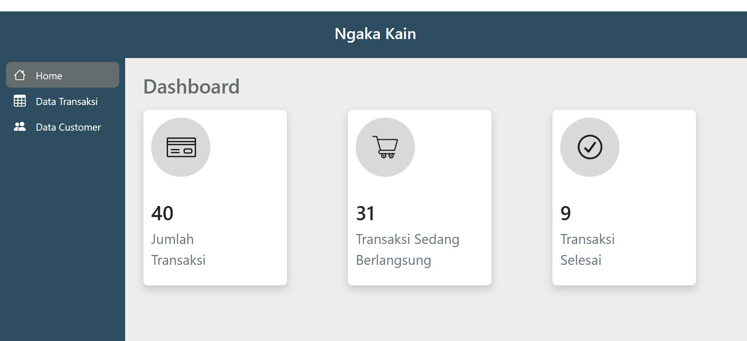Viewport: 747px width, 341px height.
Task: Open the Home menu item
Action: (x=62, y=75)
